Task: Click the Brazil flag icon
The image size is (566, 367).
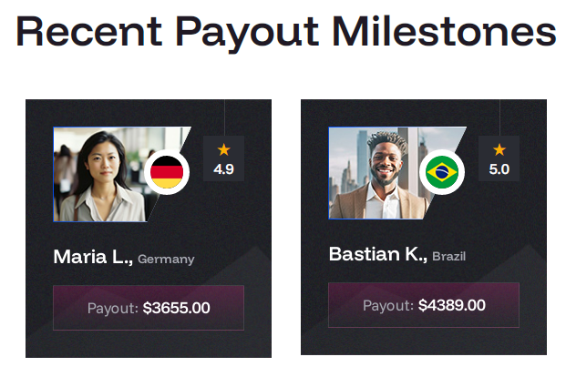Action: [442, 172]
